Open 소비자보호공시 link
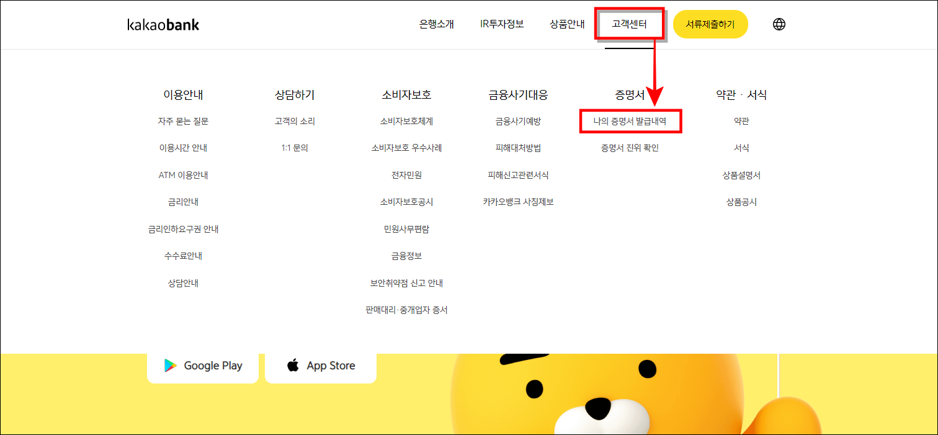938x435 pixels. click(x=406, y=202)
